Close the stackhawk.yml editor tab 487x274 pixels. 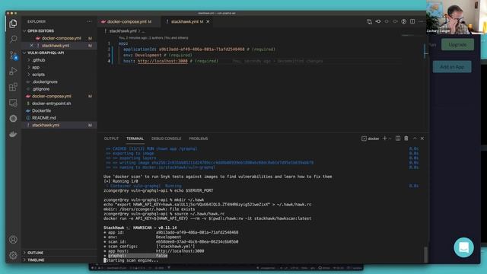click(208, 21)
